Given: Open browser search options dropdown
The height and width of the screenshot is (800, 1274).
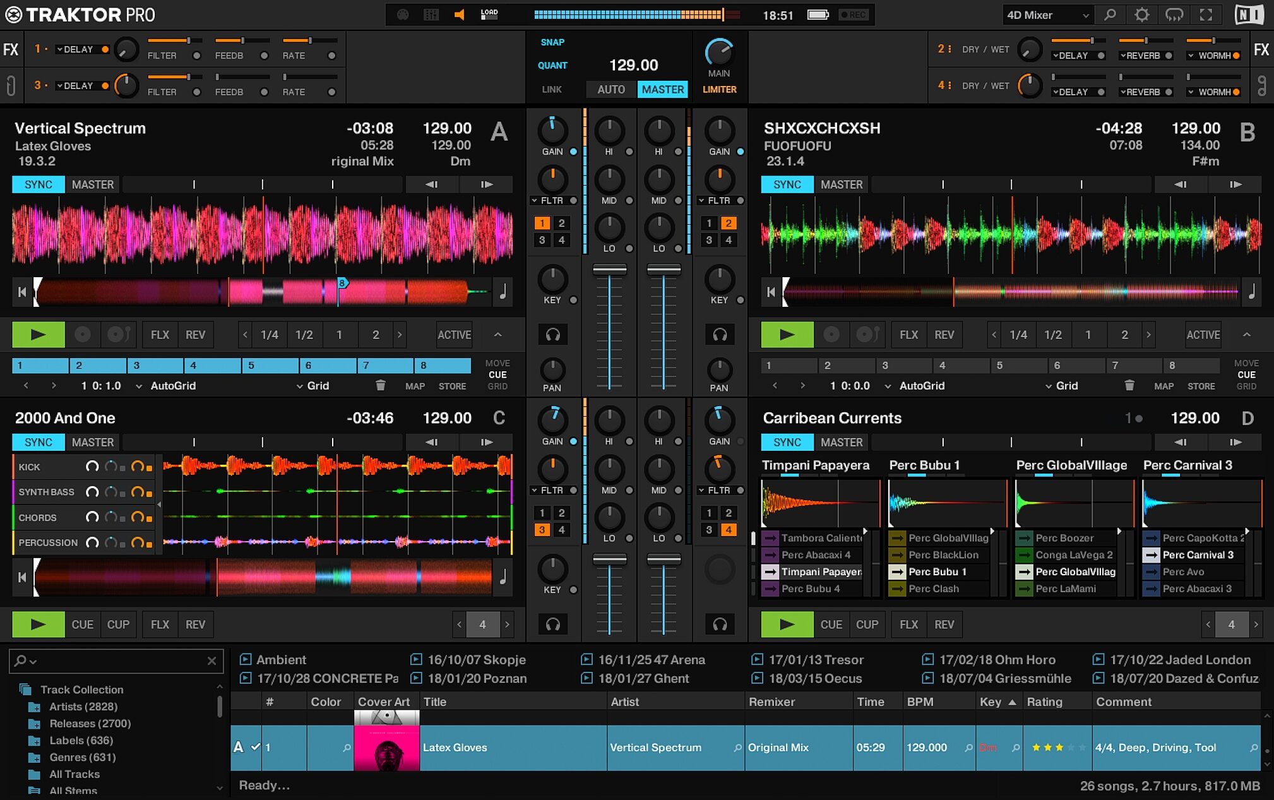Looking at the screenshot, I should [x=26, y=660].
